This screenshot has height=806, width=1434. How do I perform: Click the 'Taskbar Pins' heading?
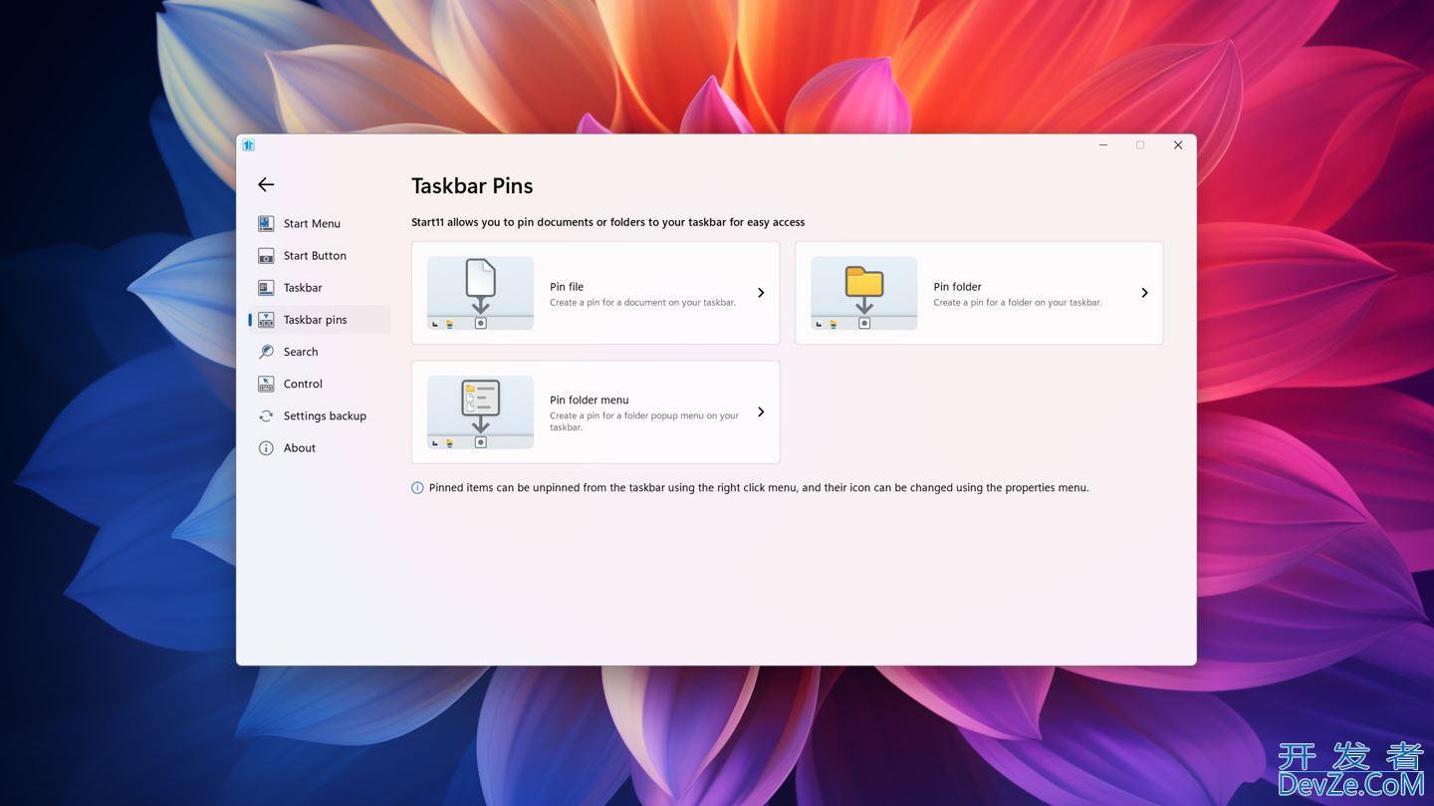point(472,186)
